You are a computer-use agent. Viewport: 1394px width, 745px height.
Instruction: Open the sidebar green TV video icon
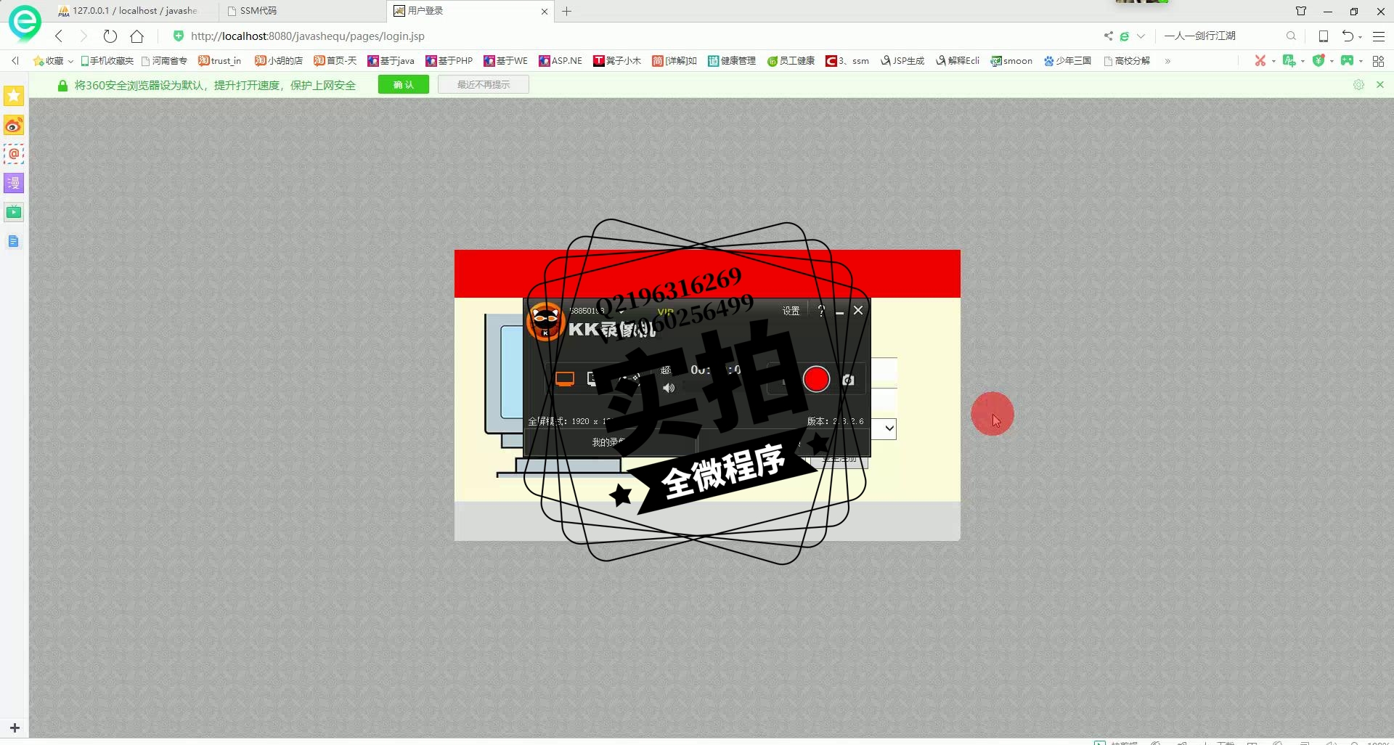pyautogui.click(x=14, y=212)
